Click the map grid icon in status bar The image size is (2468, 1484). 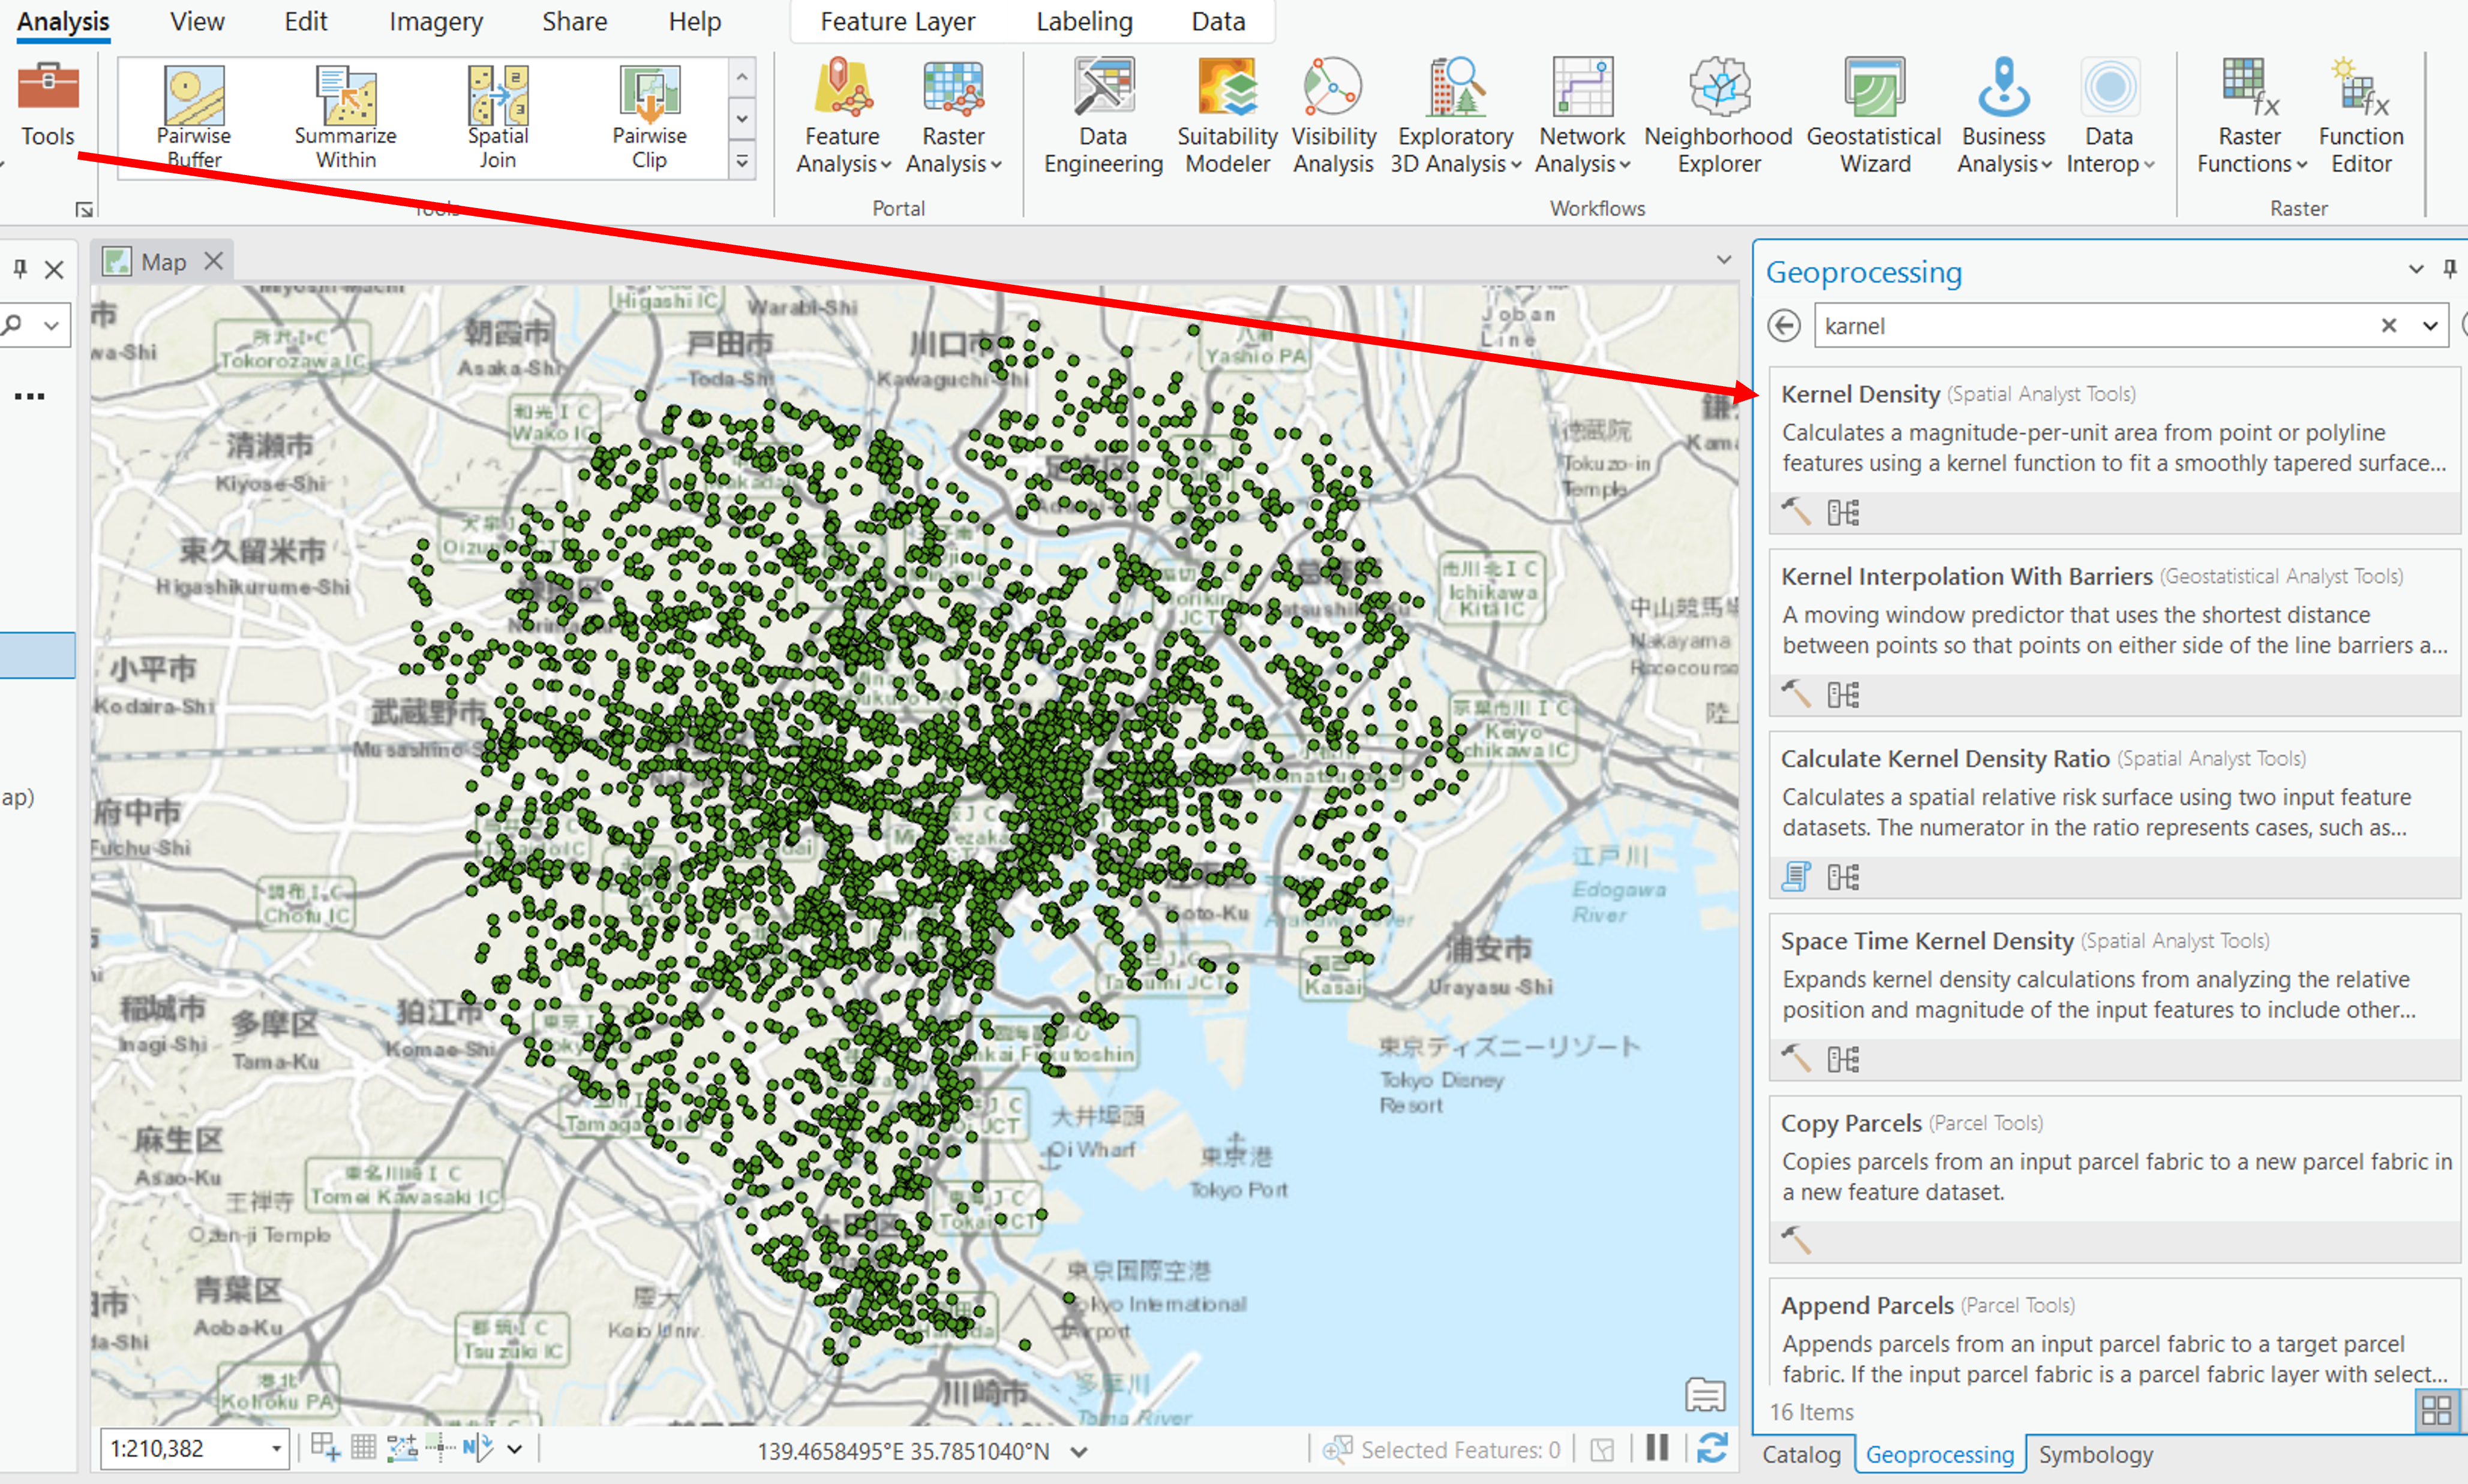pyautogui.click(x=364, y=1447)
